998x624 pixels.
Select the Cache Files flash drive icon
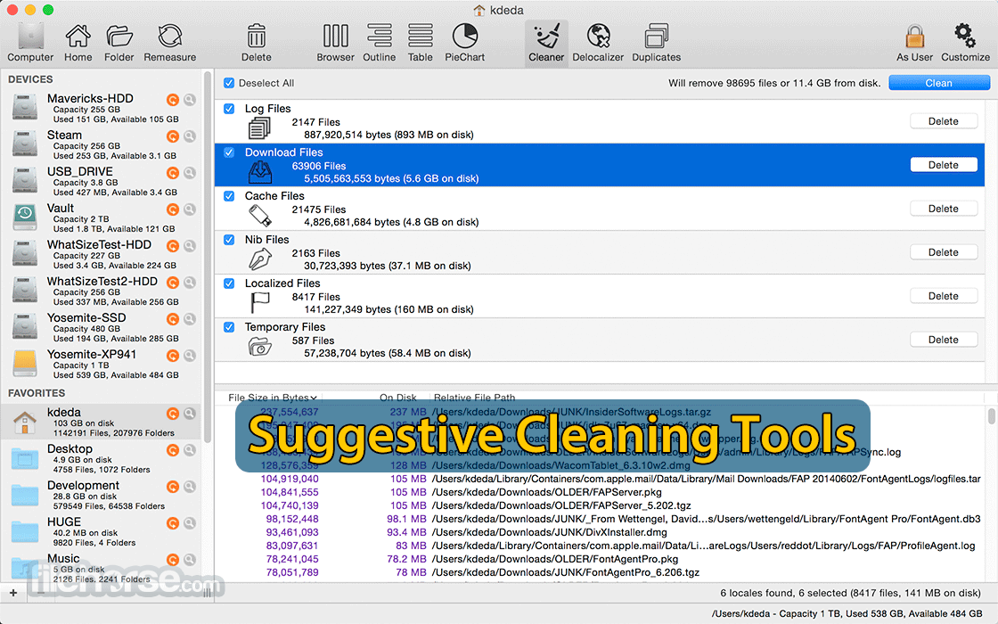259,216
